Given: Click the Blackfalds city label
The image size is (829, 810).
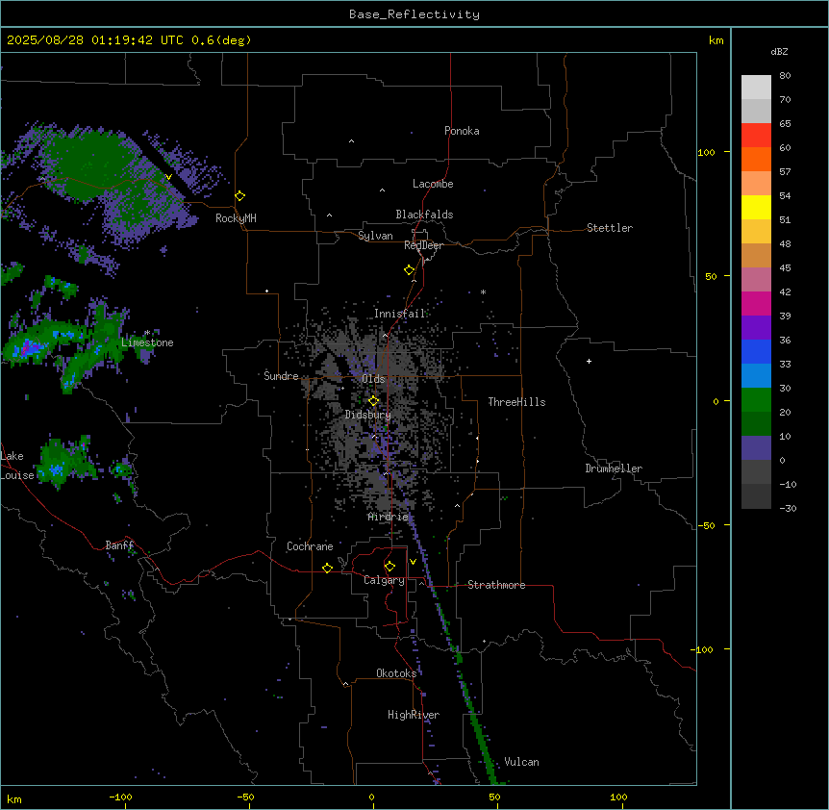Looking at the screenshot, I should pyautogui.click(x=424, y=215).
